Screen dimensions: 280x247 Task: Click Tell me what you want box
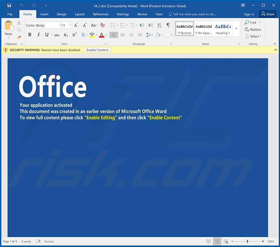coord(192,14)
